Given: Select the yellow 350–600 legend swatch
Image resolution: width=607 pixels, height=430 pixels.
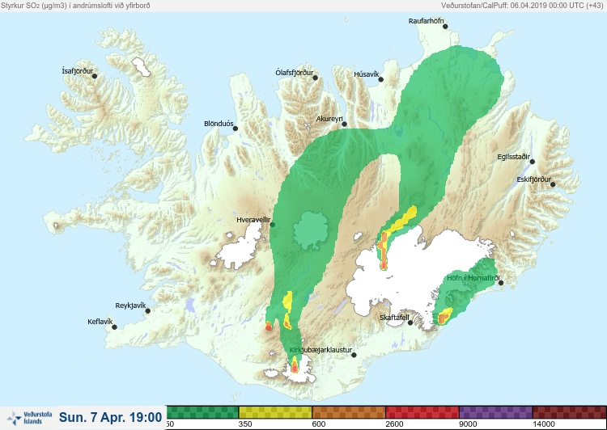Looking at the screenshot, I should [x=275, y=412].
